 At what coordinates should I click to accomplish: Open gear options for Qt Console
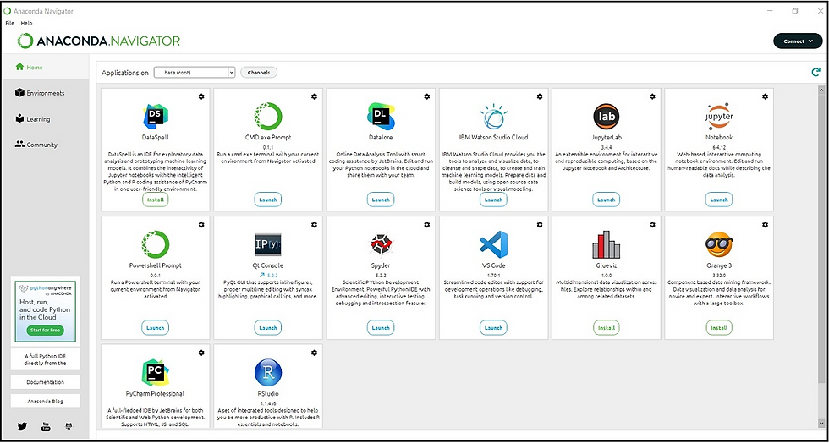[314, 225]
